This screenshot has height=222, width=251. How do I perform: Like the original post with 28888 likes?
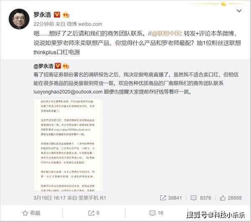[x=231, y=198]
